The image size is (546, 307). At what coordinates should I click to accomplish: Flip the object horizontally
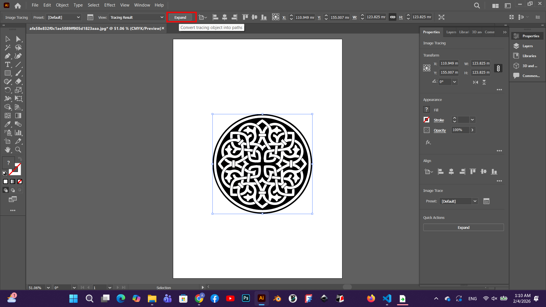[x=475, y=82]
